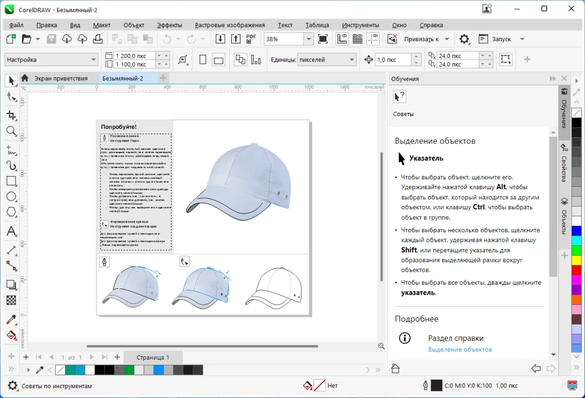Select the Zoom magnifier tool
Viewport: 585px width, 398px height.
click(11, 132)
